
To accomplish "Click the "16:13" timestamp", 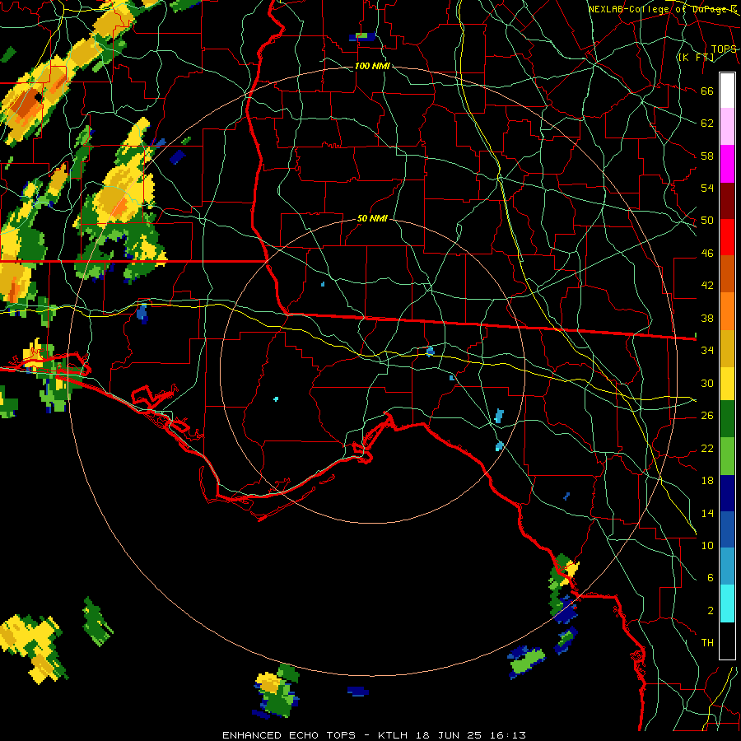I will pos(506,735).
